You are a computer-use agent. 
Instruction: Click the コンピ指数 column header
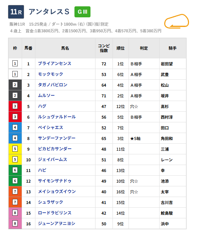104,48
